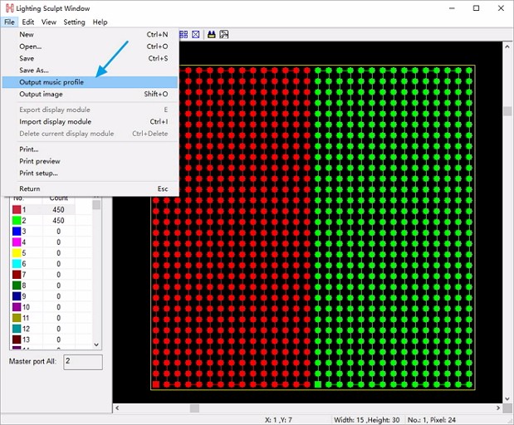Select the navy swatch for port 9
Screen dimensions: 514x425
point(17,296)
